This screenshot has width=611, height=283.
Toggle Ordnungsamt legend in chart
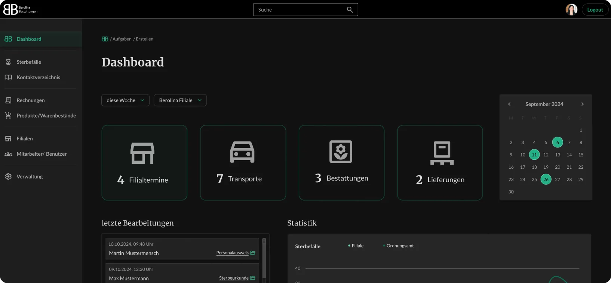tap(398, 246)
